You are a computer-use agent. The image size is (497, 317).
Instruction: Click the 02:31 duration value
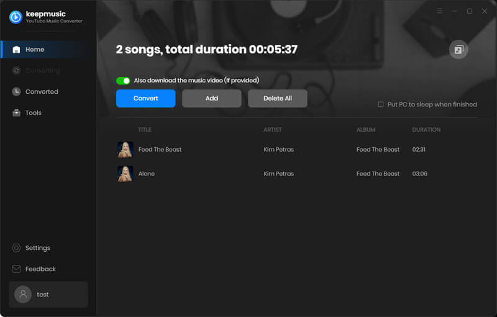coord(419,150)
